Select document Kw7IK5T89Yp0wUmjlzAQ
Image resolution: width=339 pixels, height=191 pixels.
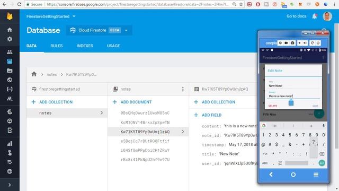click(x=148, y=132)
